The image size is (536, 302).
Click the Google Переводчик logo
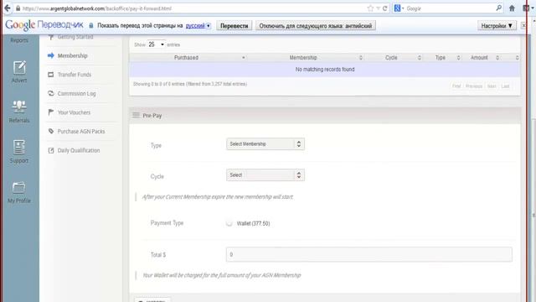pos(44,25)
